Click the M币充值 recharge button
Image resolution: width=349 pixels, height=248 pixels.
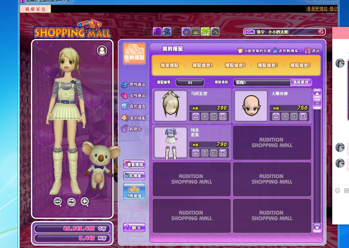click(134, 191)
